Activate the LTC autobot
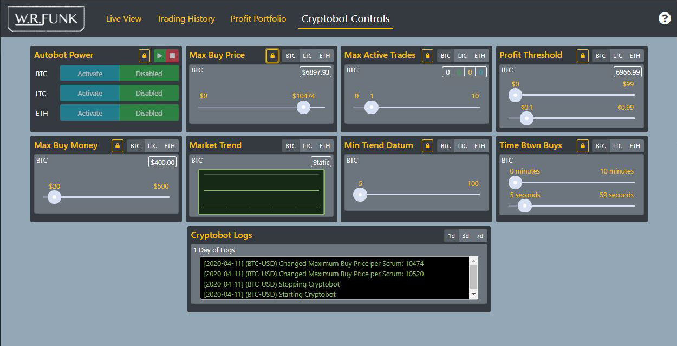The width and height of the screenshot is (677, 346). 90,92
